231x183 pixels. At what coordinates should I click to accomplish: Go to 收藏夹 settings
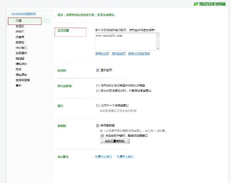[20, 37]
